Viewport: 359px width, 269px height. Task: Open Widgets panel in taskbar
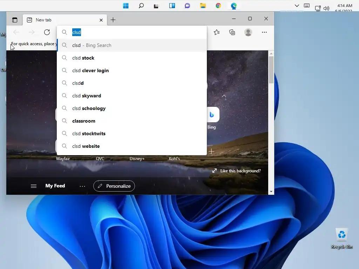point(172,6)
